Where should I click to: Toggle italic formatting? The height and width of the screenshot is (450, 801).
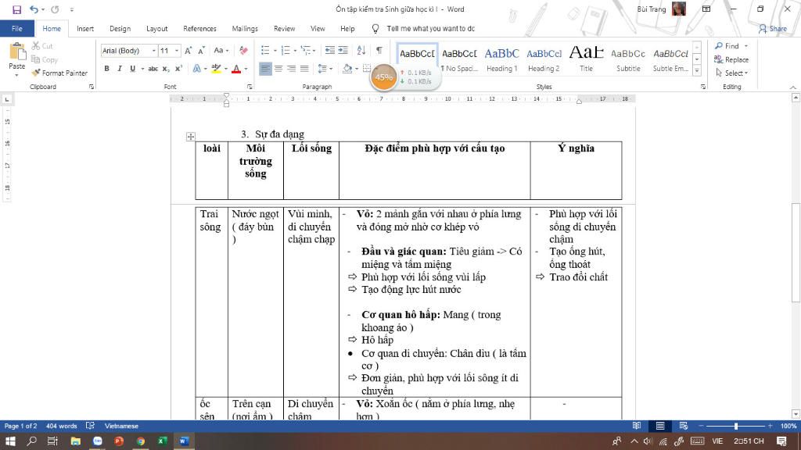pyautogui.click(x=120, y=69)
